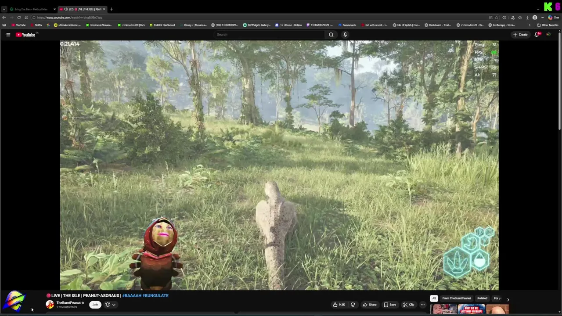Screen dimensions: 562x316
Task: Open Home - Roblox bookmark
Action: (288, 25)
